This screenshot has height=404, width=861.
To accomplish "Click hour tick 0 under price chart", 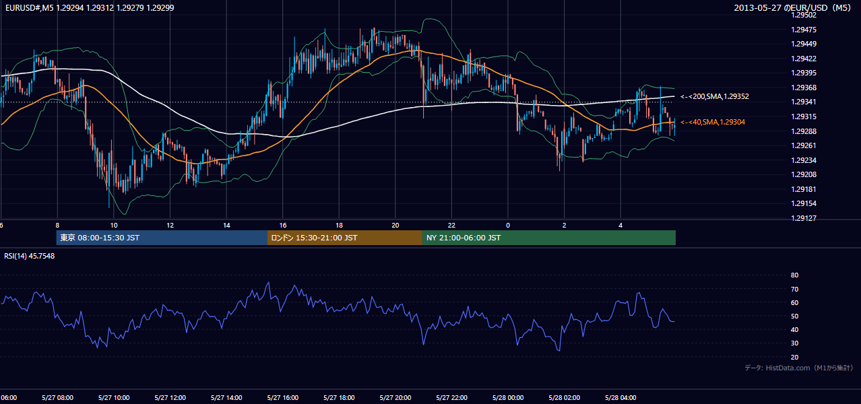I will [508, 226].
